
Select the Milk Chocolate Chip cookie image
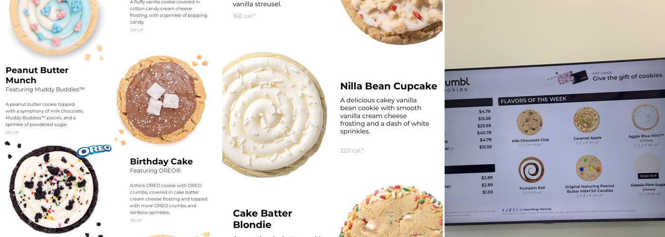click(530, 122)
